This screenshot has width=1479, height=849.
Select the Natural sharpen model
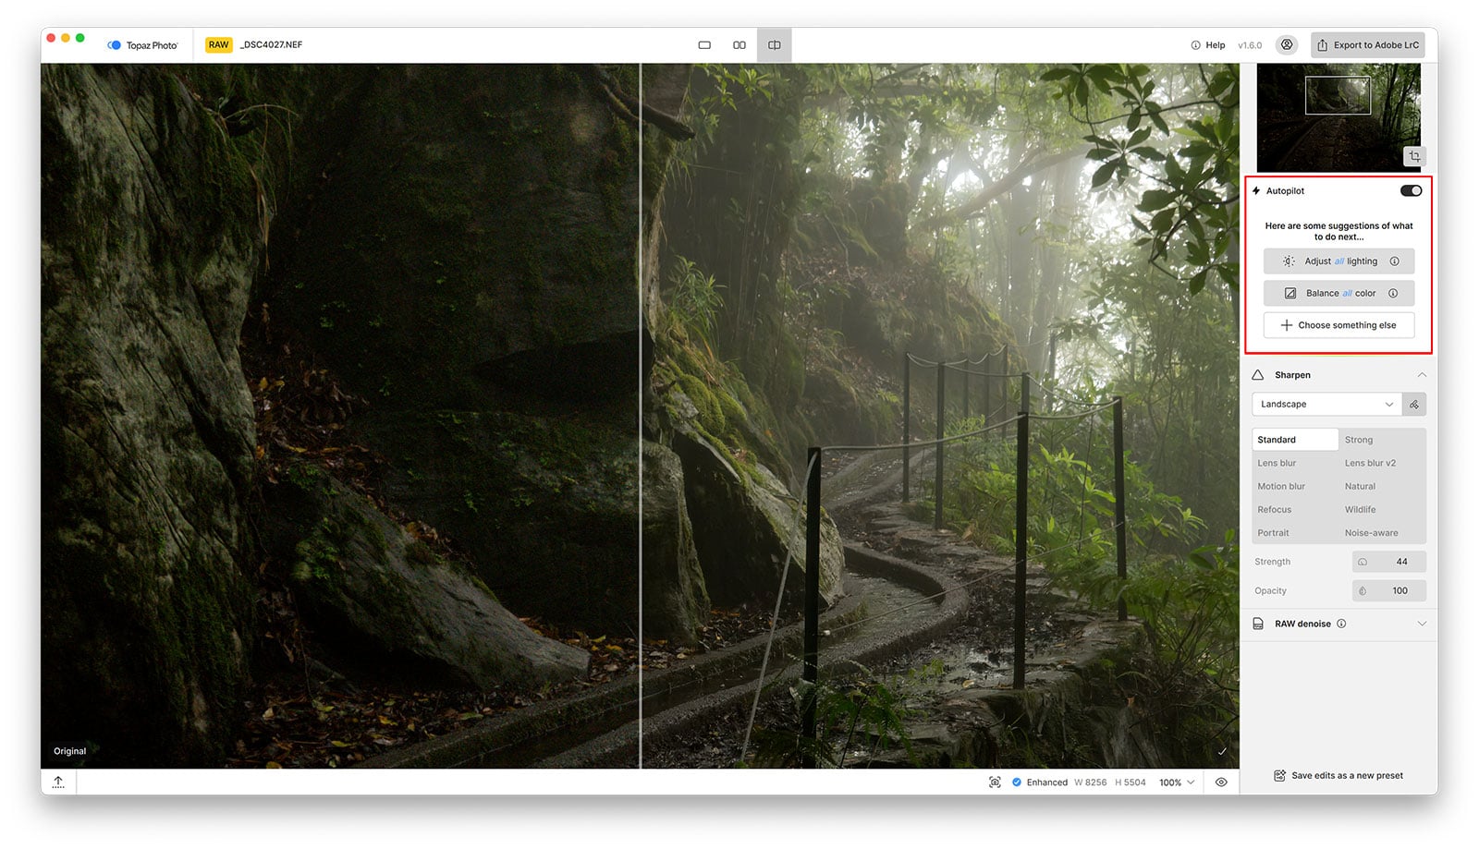click(1360, 486)
